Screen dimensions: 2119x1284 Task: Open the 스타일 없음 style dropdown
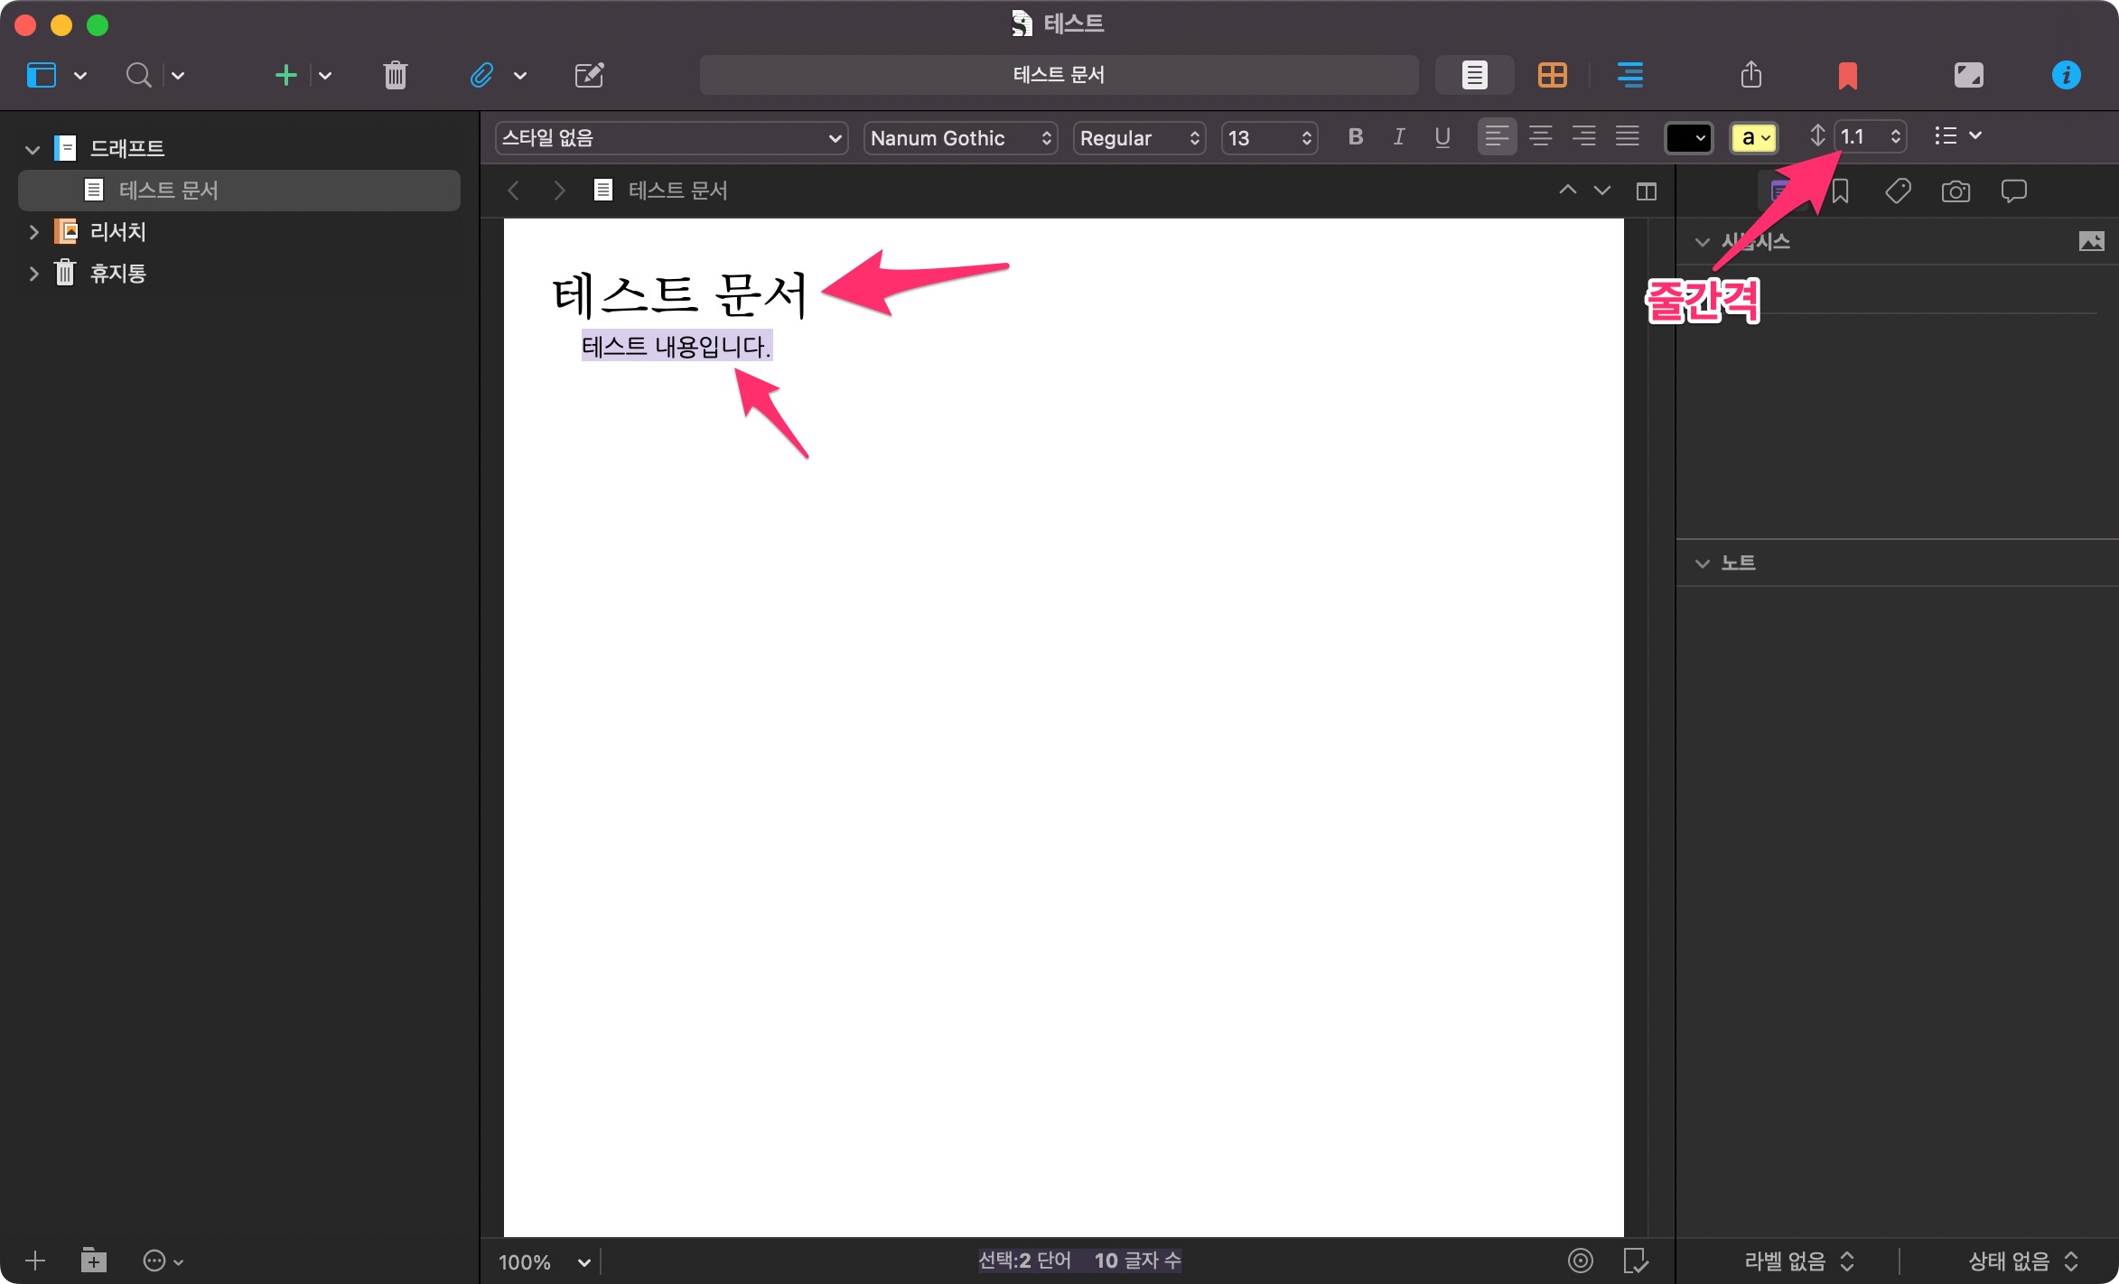click(671, 138)
